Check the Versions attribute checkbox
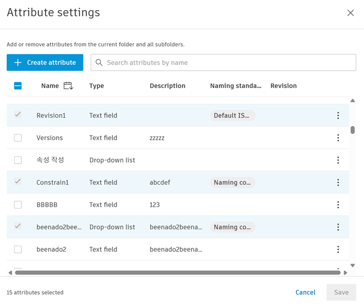This screenshot has width=364, height=305. (x=18, y=138)
